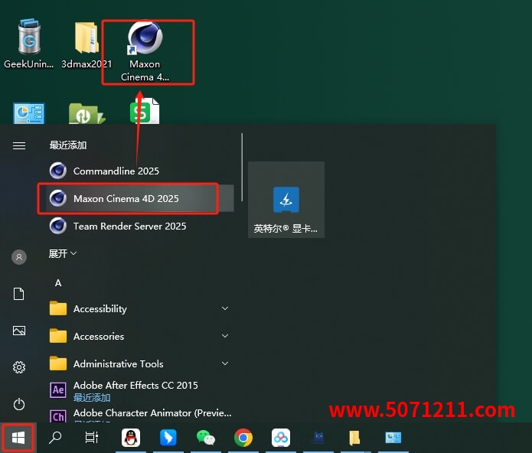Select Commandline 2025 in Start menu

coord(116,171)
